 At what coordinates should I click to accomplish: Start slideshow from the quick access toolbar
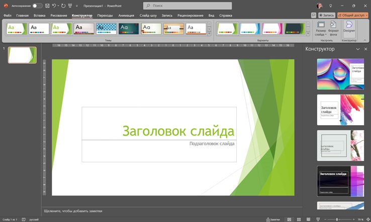(x=70, y=6)
